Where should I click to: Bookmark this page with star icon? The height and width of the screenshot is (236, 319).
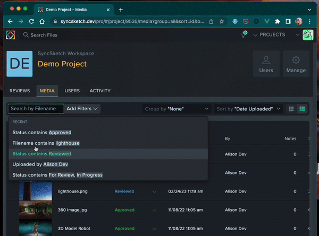point(222,21)
